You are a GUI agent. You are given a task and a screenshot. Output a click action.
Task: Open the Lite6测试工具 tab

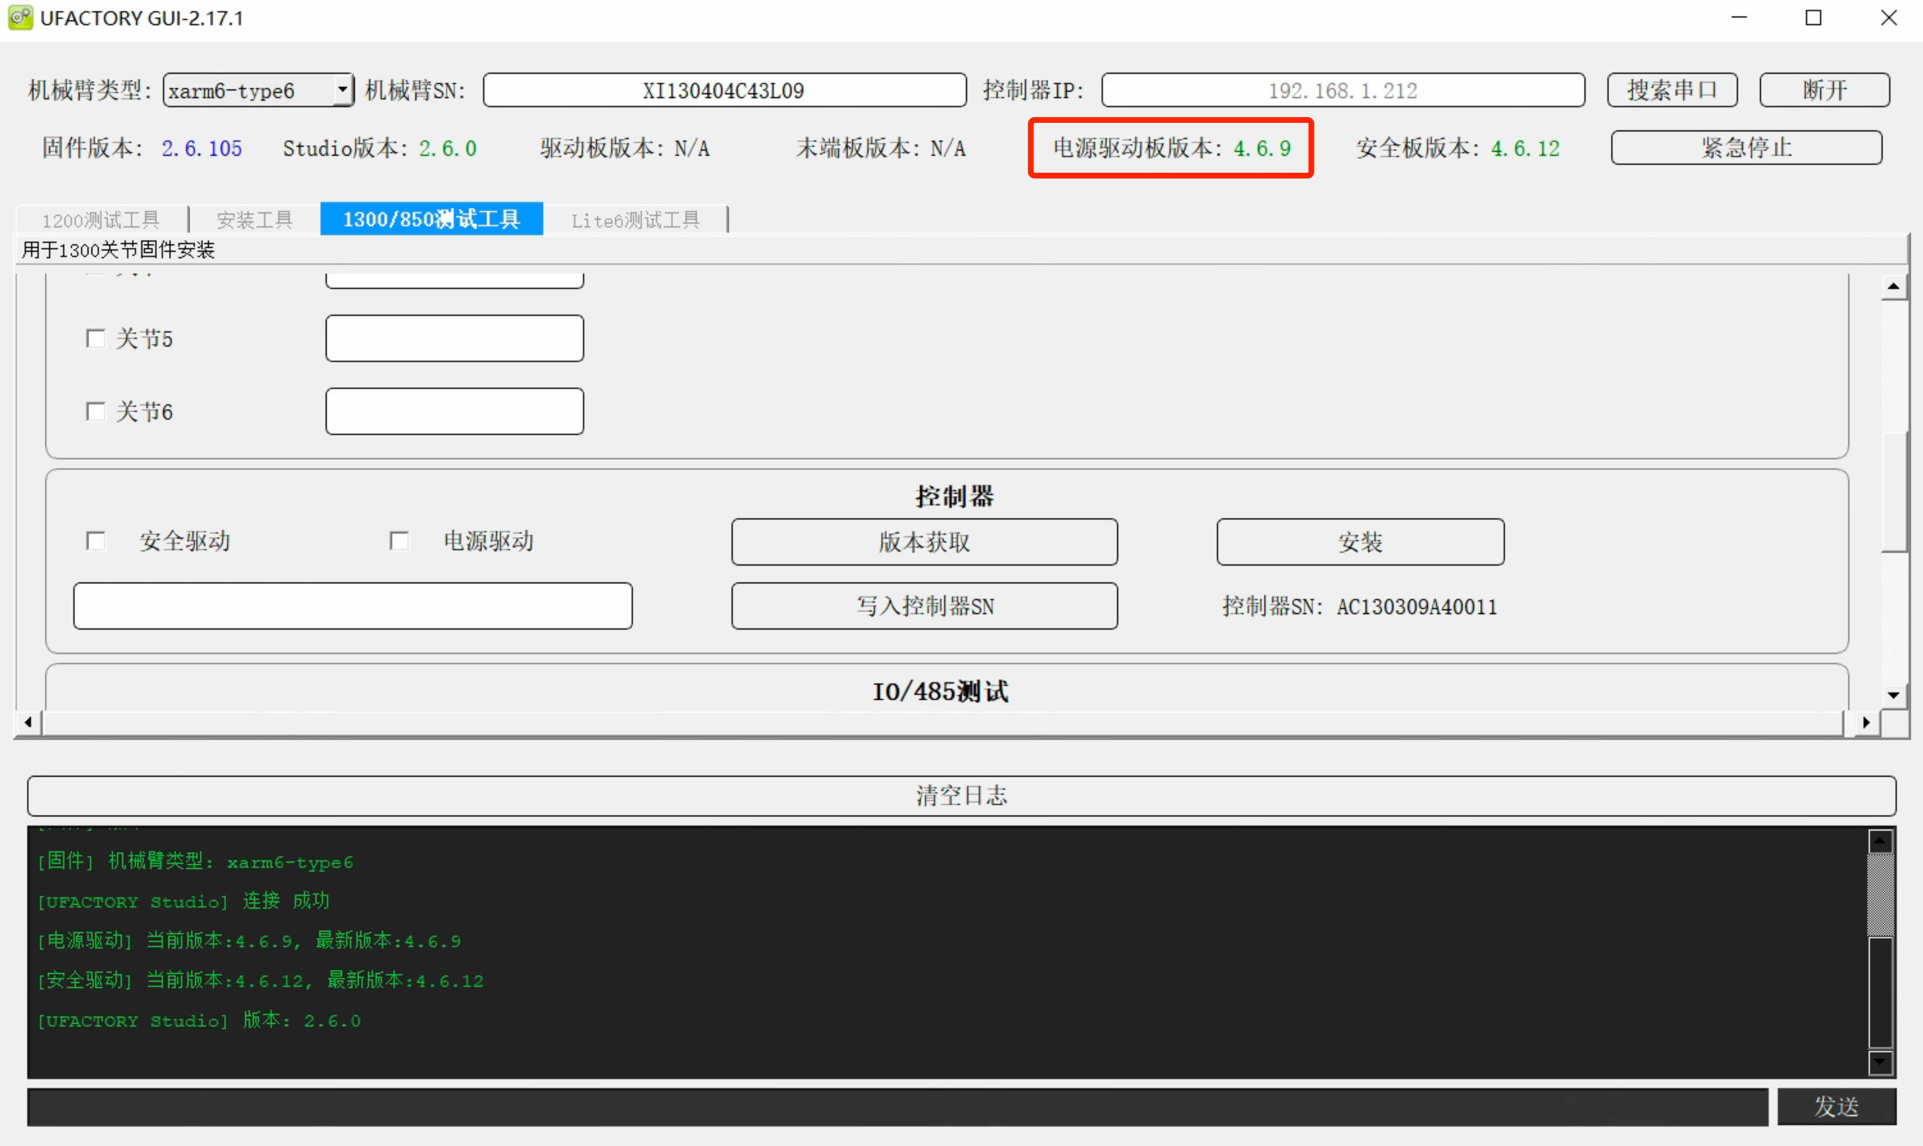[x=636, y=220]
